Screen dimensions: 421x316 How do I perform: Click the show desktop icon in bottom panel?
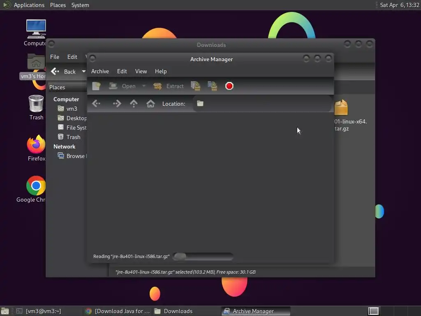pos(5,311)
